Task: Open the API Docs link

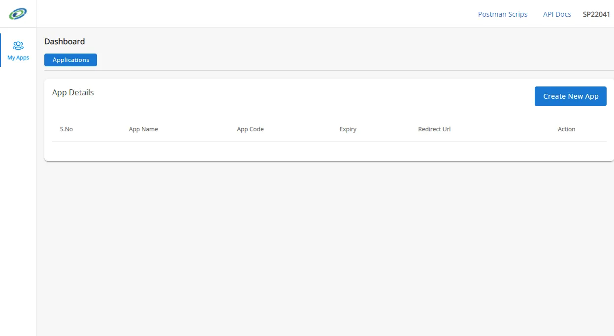Action: 557,14
